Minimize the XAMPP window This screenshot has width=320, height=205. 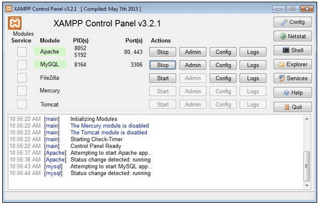point(279,9)
